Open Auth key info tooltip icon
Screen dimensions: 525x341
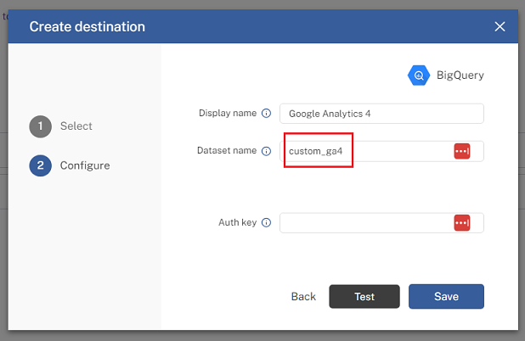266,222
